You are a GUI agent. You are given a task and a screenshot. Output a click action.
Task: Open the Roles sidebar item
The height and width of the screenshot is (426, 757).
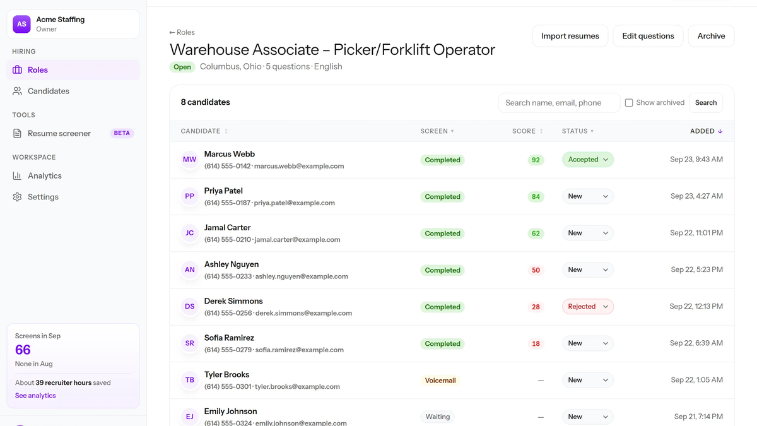tap(73, 70)
